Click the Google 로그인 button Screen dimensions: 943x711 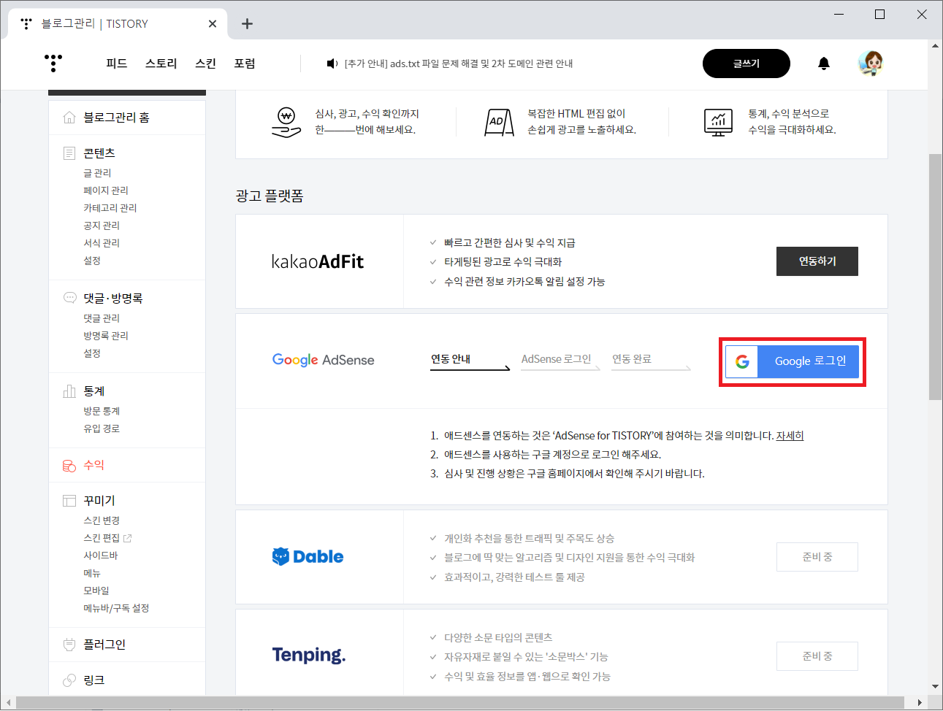click(x=793, y=361)
